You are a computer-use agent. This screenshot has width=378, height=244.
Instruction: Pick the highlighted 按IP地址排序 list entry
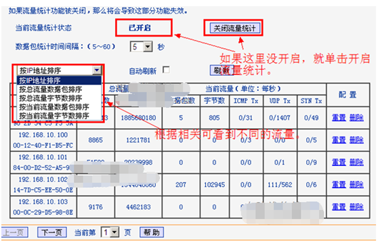59,80
